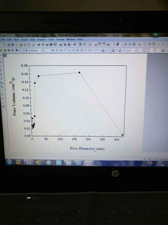This screenshot has height=225, width=168.
Task: Click the font color A swatch
Action: (x=103, y=50)
